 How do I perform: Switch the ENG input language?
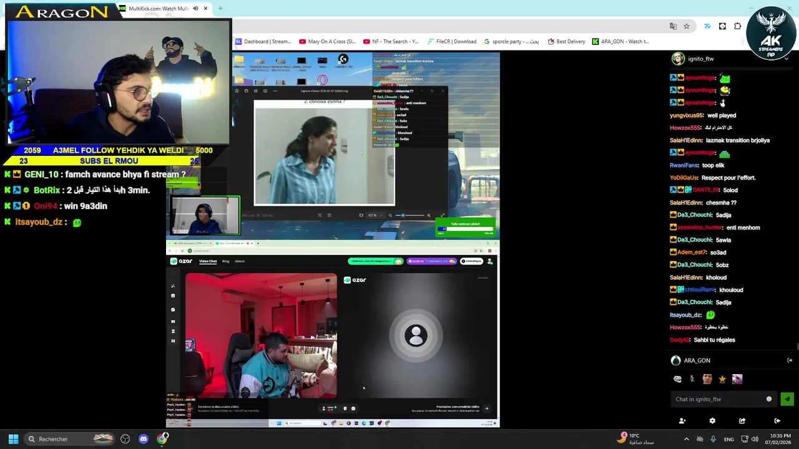click(x=728, y=440)
